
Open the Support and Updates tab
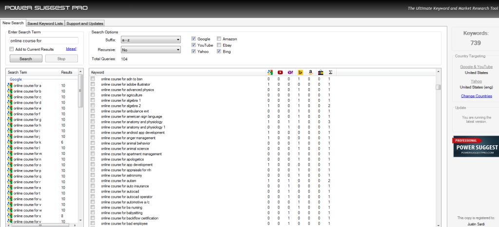click(85, 23)
